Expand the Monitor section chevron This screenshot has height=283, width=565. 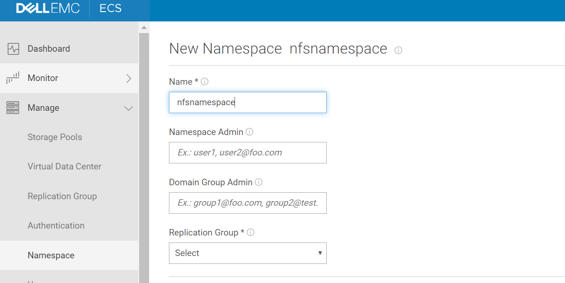[x=129, y=79]
